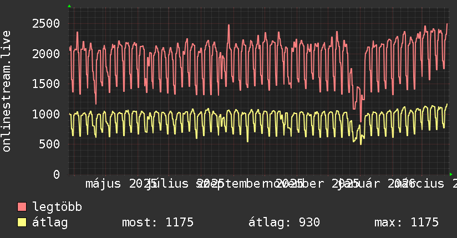Viewport: 457px width, 238px height.
Task: Click the most: 1175 statistic
Action: (158, 223)
